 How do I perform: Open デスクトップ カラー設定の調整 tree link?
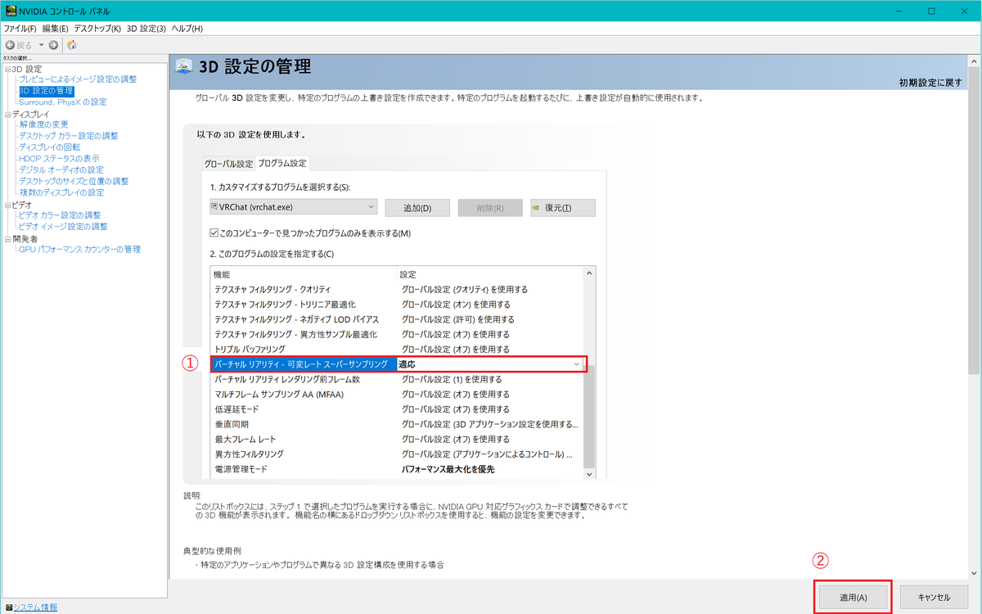(69, 136)
